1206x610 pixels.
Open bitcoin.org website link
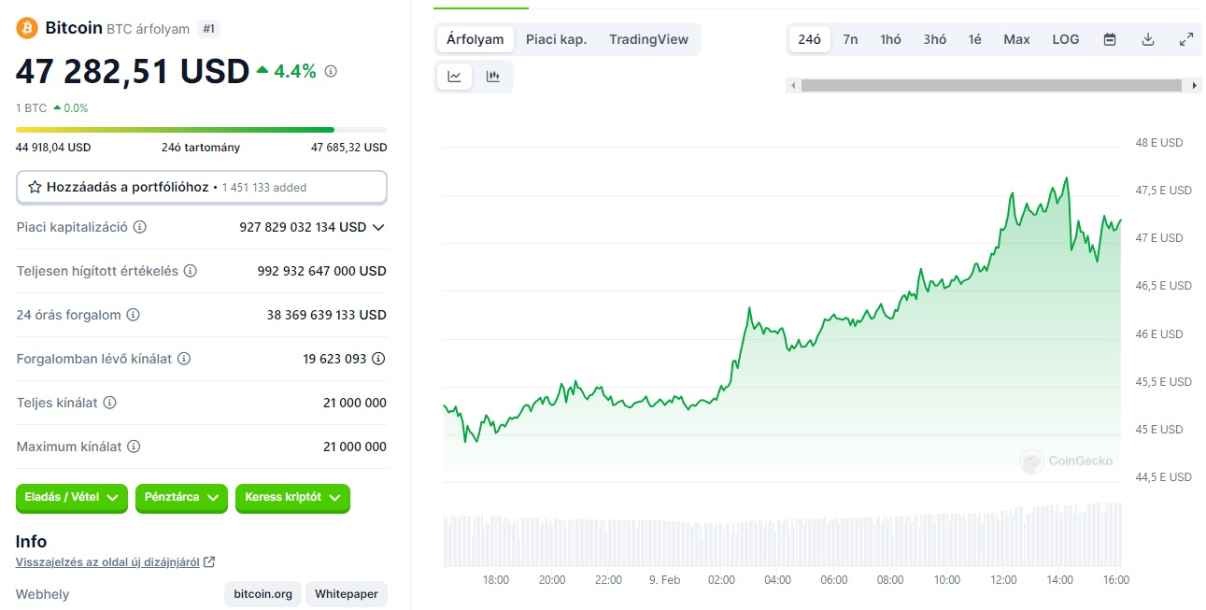pyautogui.click(x=262, y=594)
